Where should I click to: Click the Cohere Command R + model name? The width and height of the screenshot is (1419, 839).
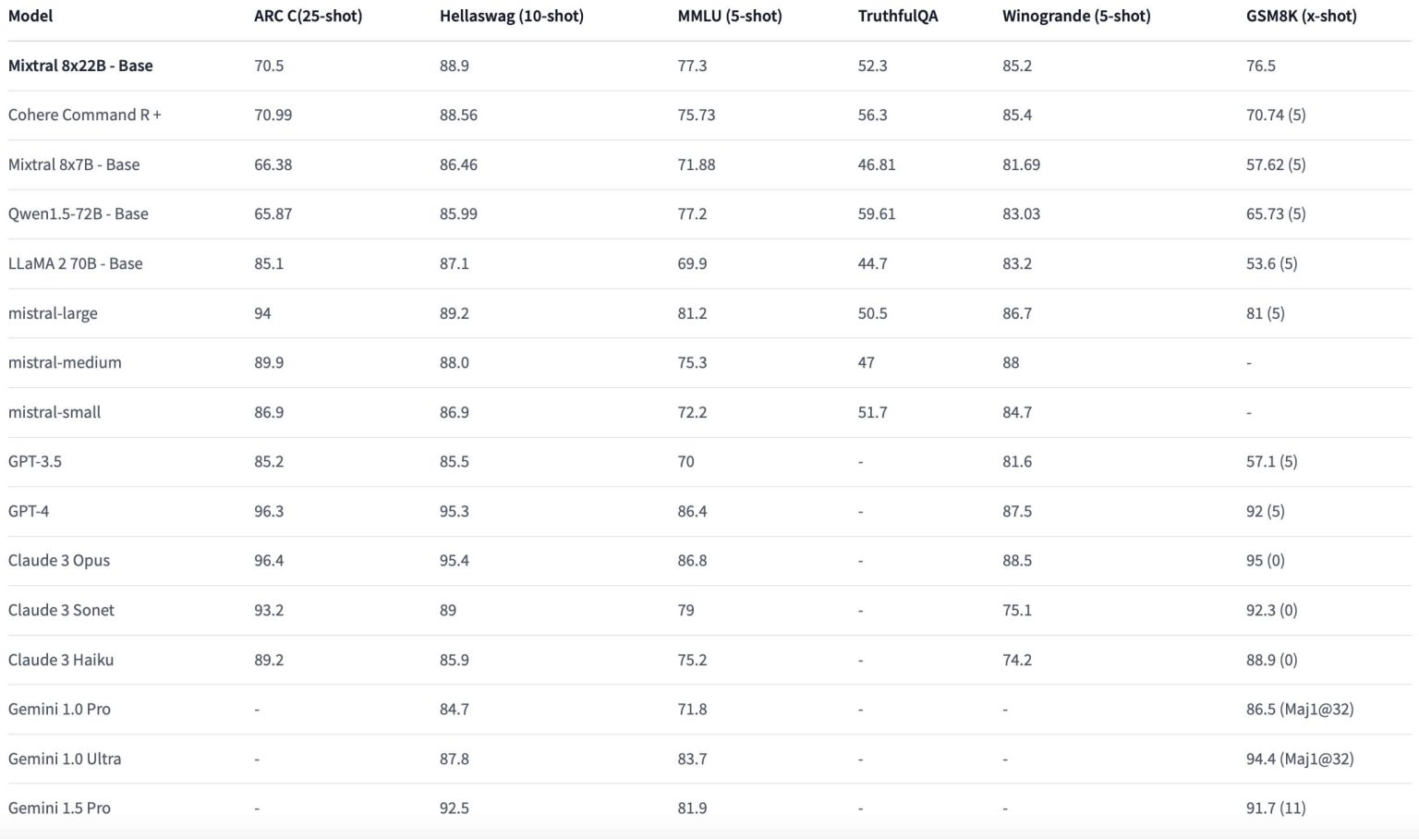[x=84, y=115]
